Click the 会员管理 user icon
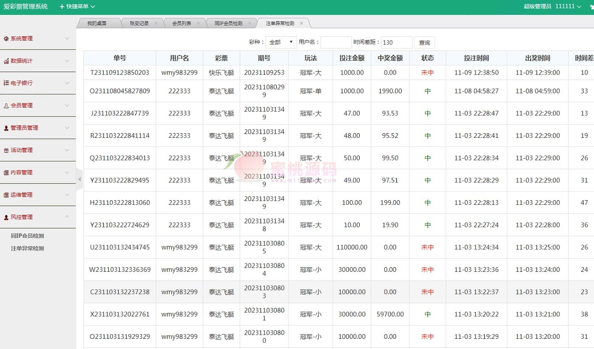594x349 pixels. click(x=6, y=106)
